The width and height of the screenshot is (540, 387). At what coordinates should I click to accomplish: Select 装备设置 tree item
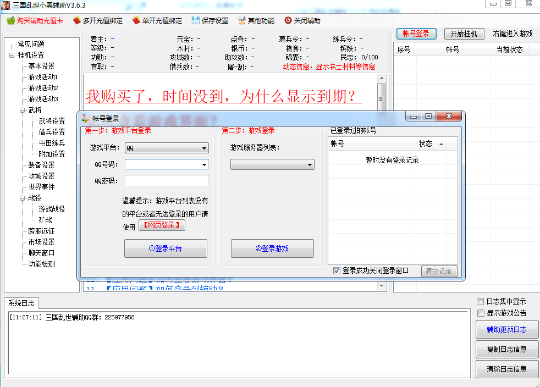point(41,165)
